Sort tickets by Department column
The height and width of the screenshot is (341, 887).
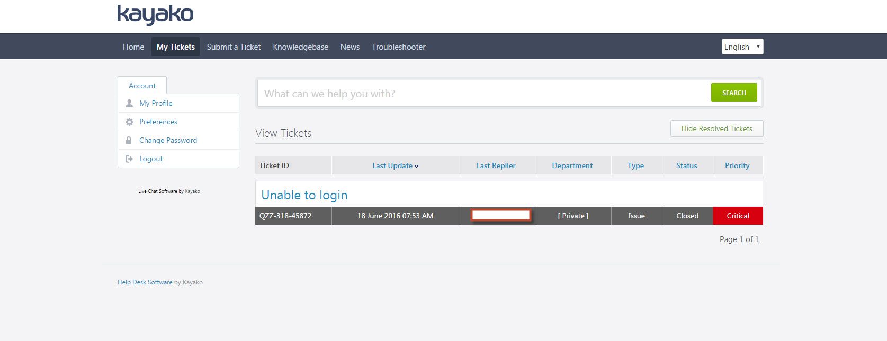point(572,165)
